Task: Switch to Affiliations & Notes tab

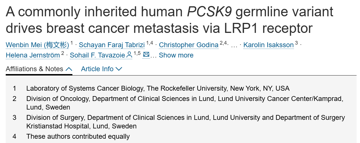Action: pyautogui.click(x=34, y=69)
